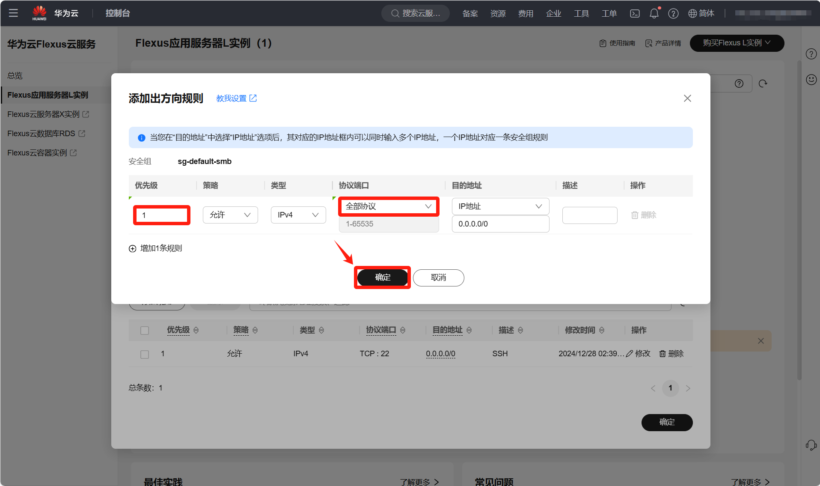Open the CloudShell terminal icon
Screen dimensions: 820x486
635,13
